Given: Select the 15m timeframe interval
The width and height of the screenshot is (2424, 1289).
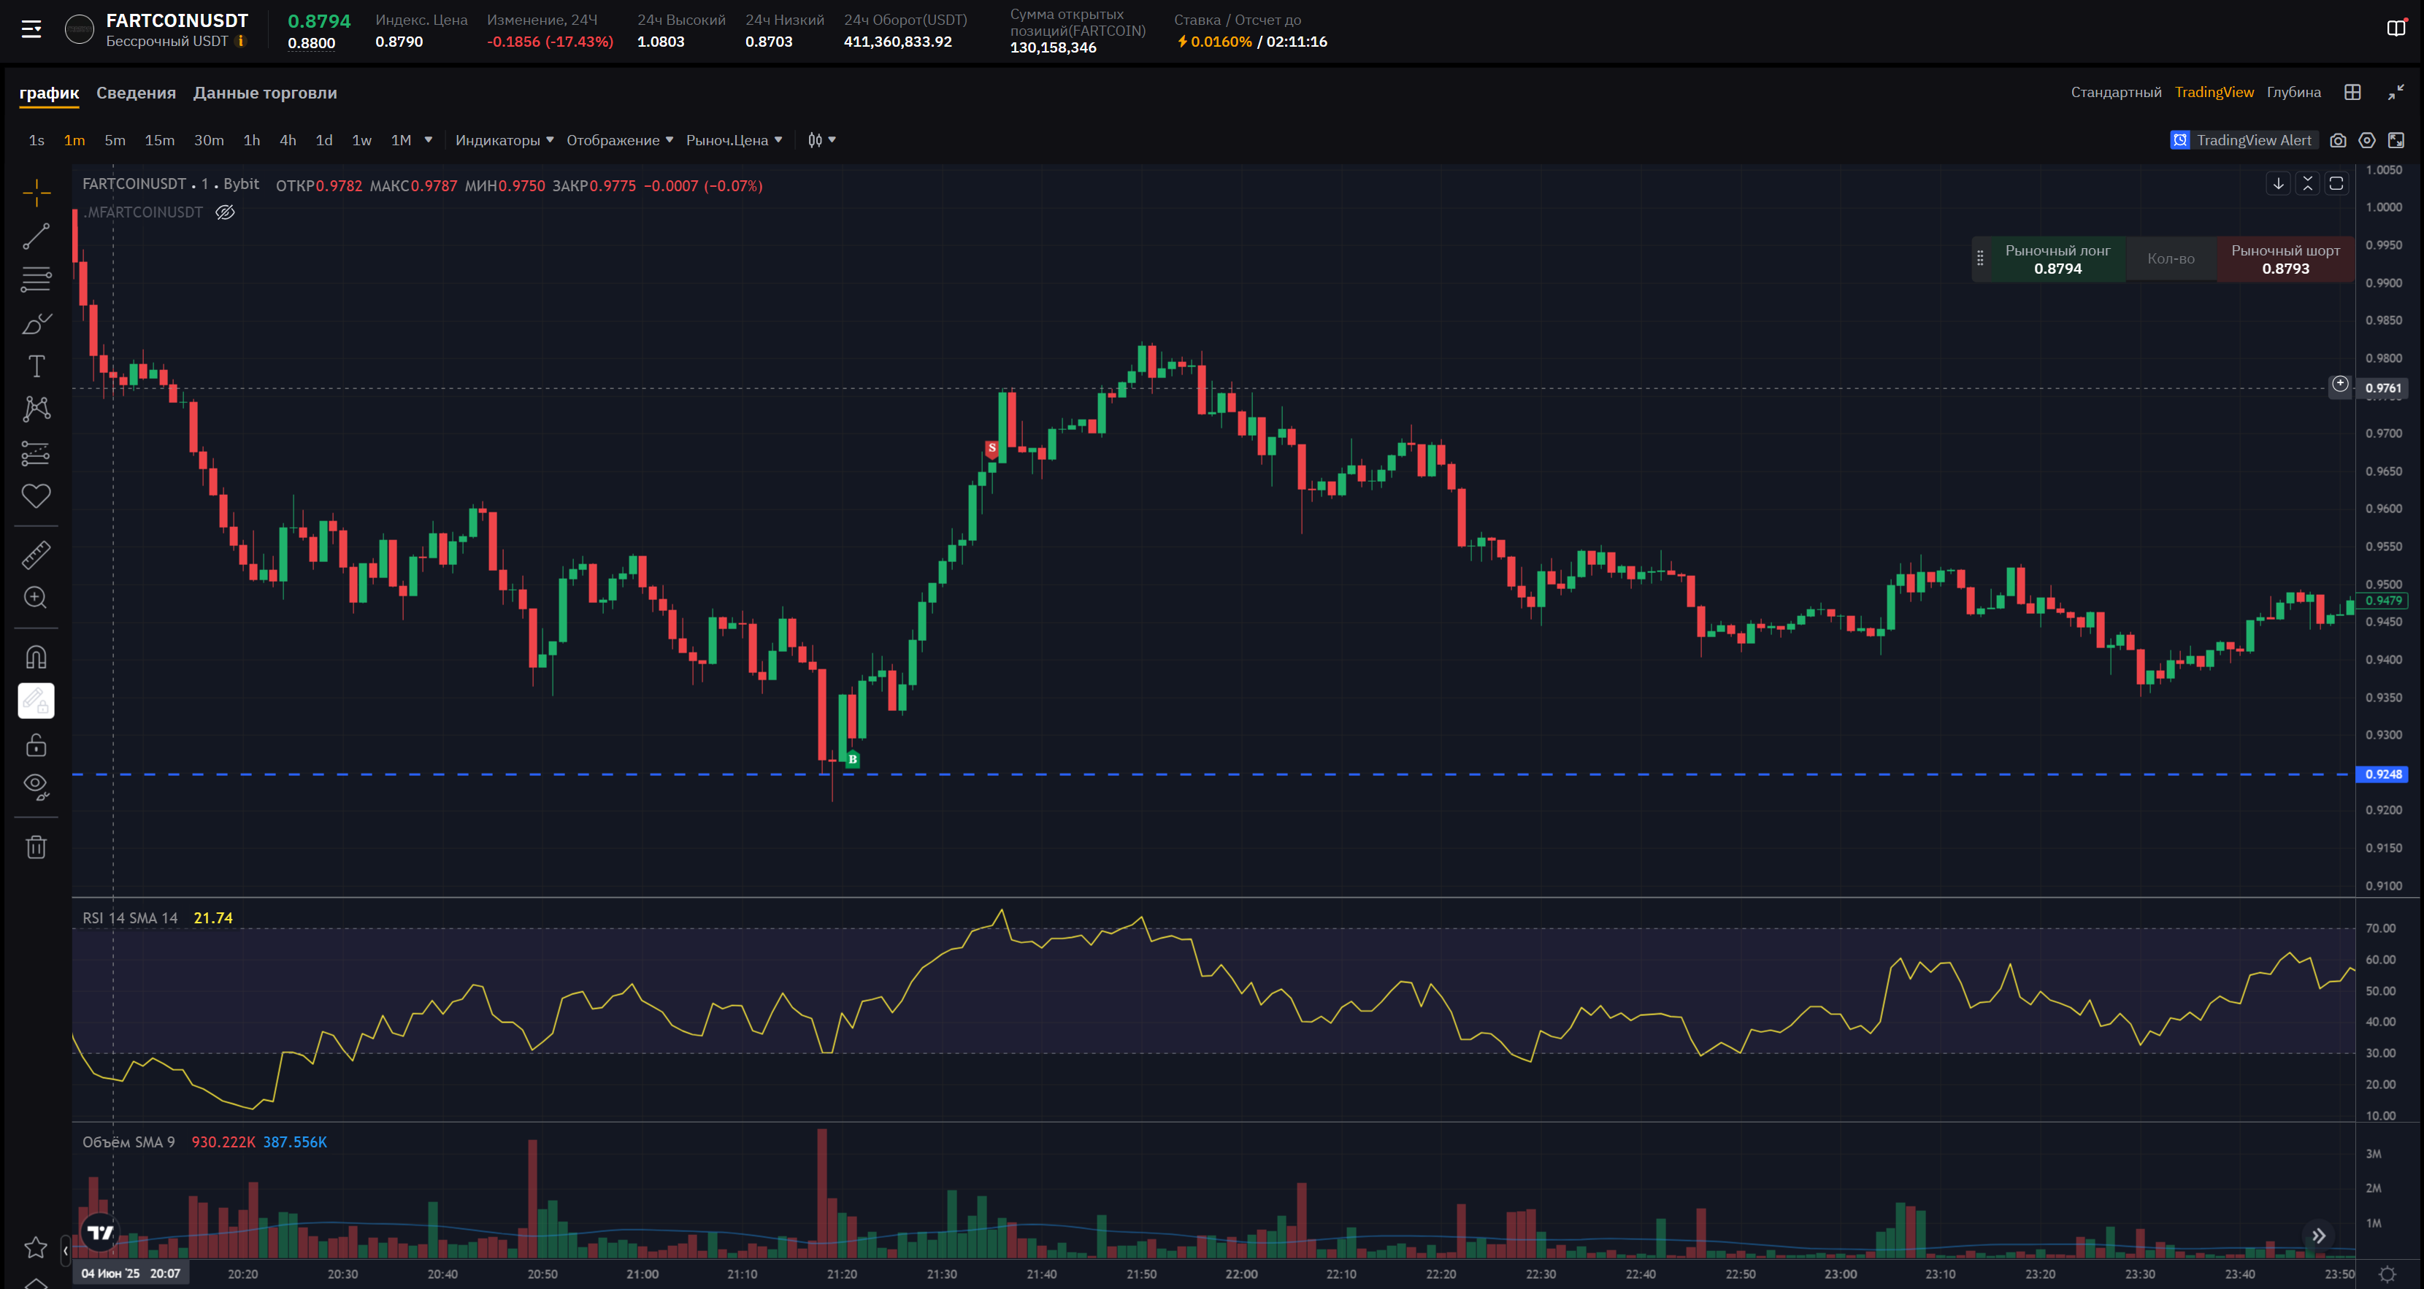Looking at the screenshot, I should click(x=159, y=140).
